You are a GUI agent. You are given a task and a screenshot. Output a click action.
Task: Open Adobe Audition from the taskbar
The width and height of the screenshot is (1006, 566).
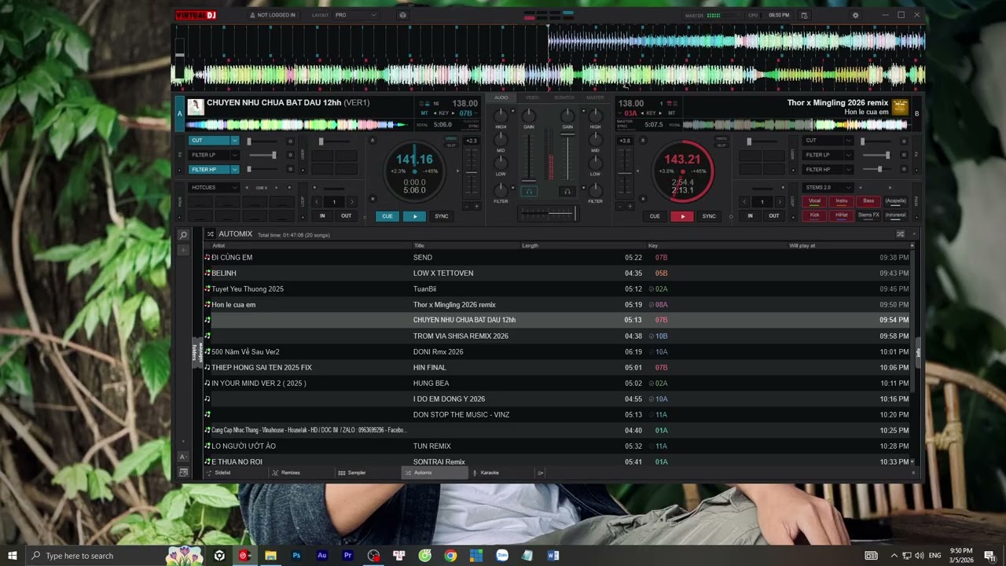click(x=321, y=556)
